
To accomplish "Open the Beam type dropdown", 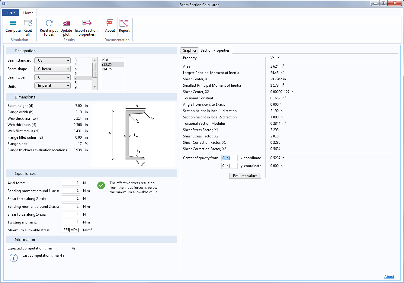I will tap(53, 77).
